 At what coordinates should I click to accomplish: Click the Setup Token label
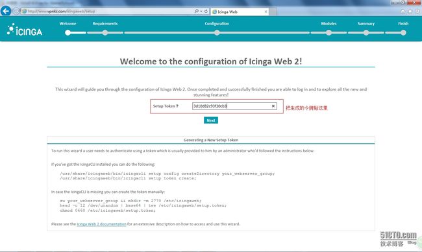pos(166,106)
